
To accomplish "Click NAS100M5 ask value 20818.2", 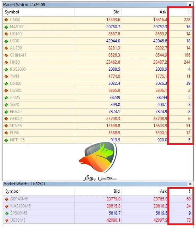I will pos(161,206).
